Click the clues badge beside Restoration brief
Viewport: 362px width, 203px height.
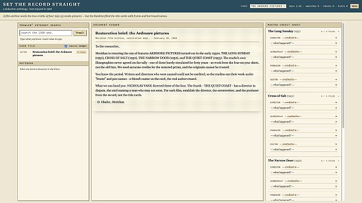tap(82, 52)
